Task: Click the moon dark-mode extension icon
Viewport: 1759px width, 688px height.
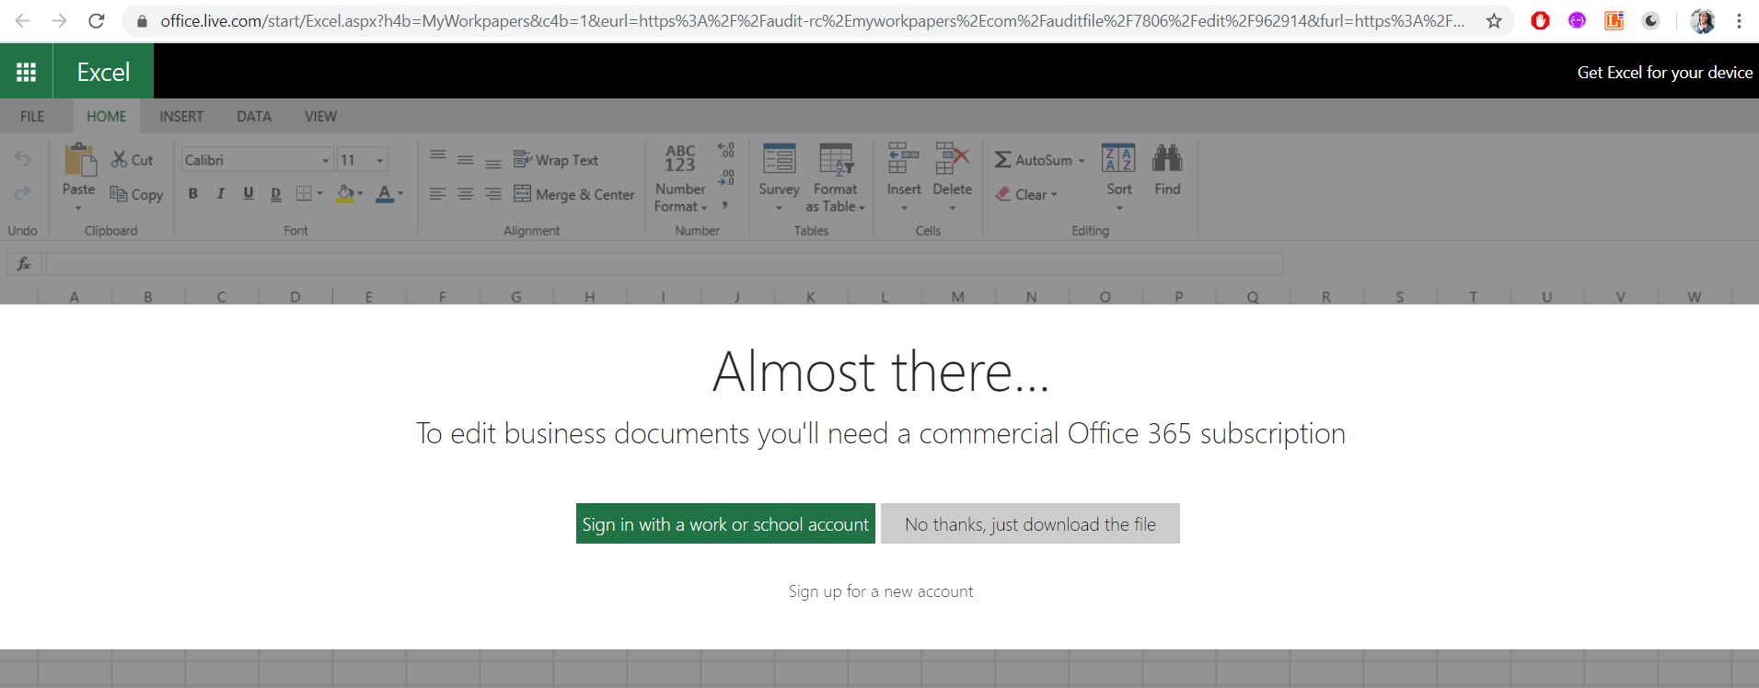Action: (1651, 20)
